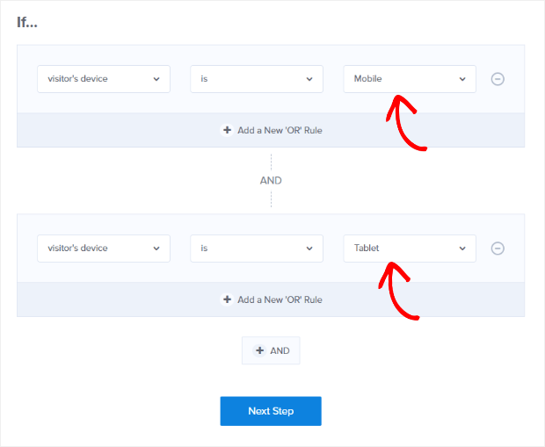Click plus icon in first rule's OR bar
This screenshot has width=545, height=447.
click(x=227, y=130)
